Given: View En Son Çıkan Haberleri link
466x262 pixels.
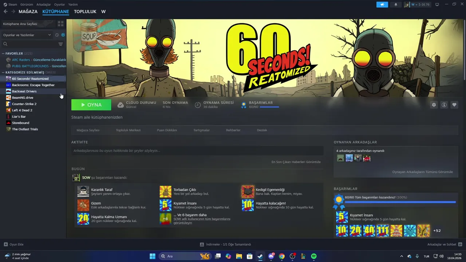Looking at the screenshot, I should (296, 162).
